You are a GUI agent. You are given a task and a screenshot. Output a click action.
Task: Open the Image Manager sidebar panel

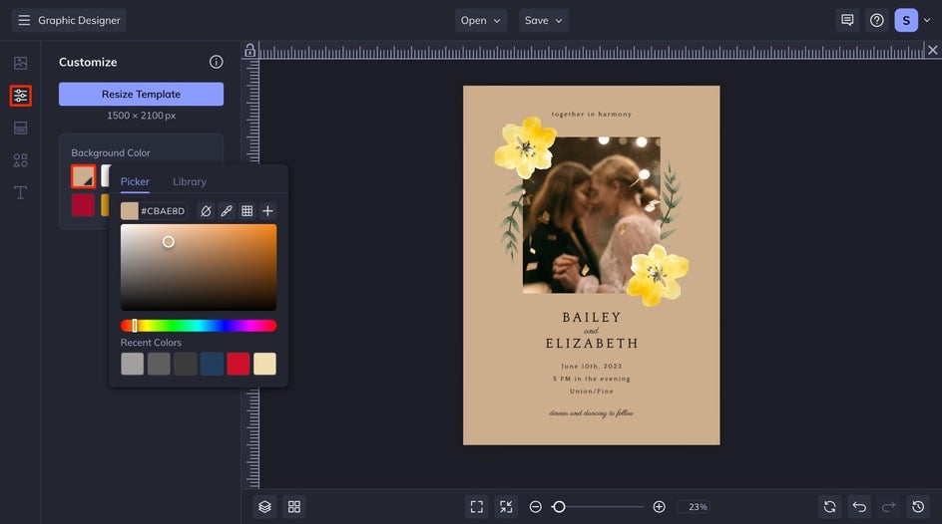20,63
